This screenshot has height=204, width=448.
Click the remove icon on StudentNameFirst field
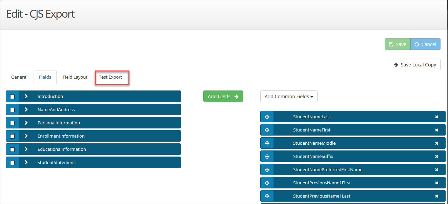tap(437, 130)
